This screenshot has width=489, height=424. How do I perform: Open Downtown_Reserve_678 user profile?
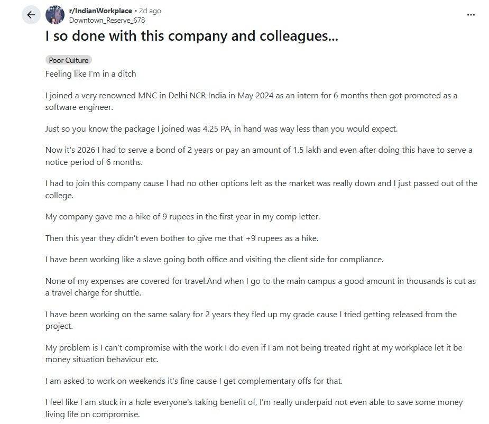click(107, 20)
